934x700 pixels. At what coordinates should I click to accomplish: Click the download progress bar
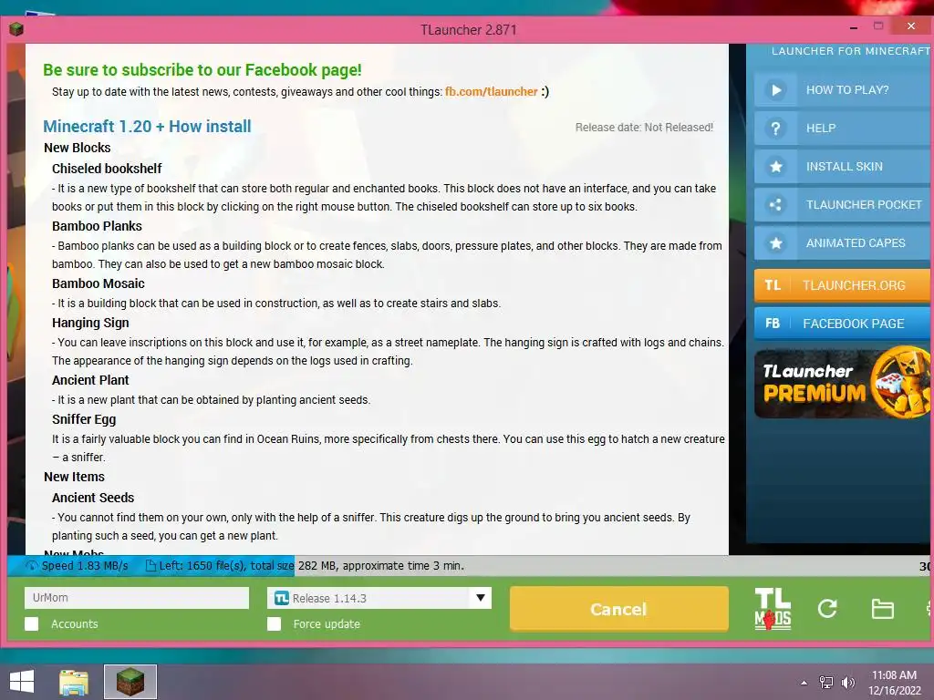pos(467,566)
